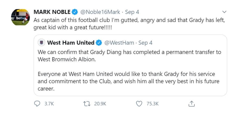Click the Sep 4 timestamp on Noble's tweet
Image resolution: width=243 pixels, height=115 pixels.
click(132, 12)
